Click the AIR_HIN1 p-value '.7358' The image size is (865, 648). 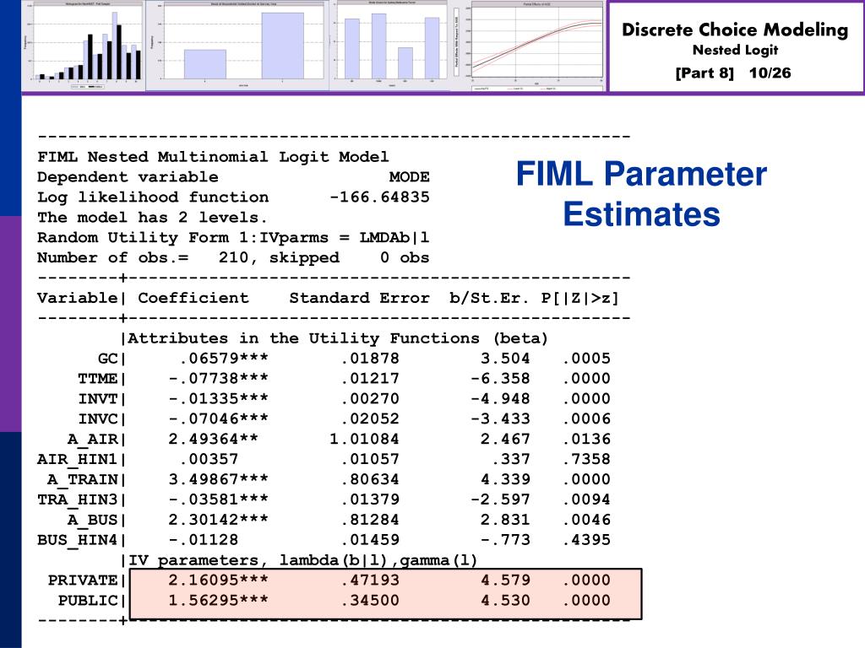pos(586,460)
